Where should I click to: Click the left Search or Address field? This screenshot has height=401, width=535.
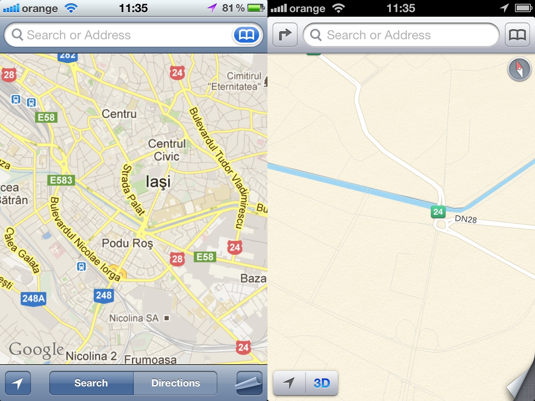117,35
